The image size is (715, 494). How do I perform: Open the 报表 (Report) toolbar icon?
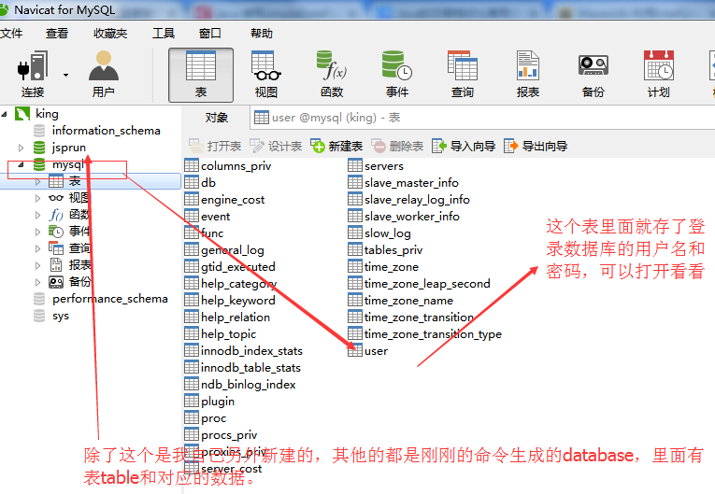(x=527, y=74)
